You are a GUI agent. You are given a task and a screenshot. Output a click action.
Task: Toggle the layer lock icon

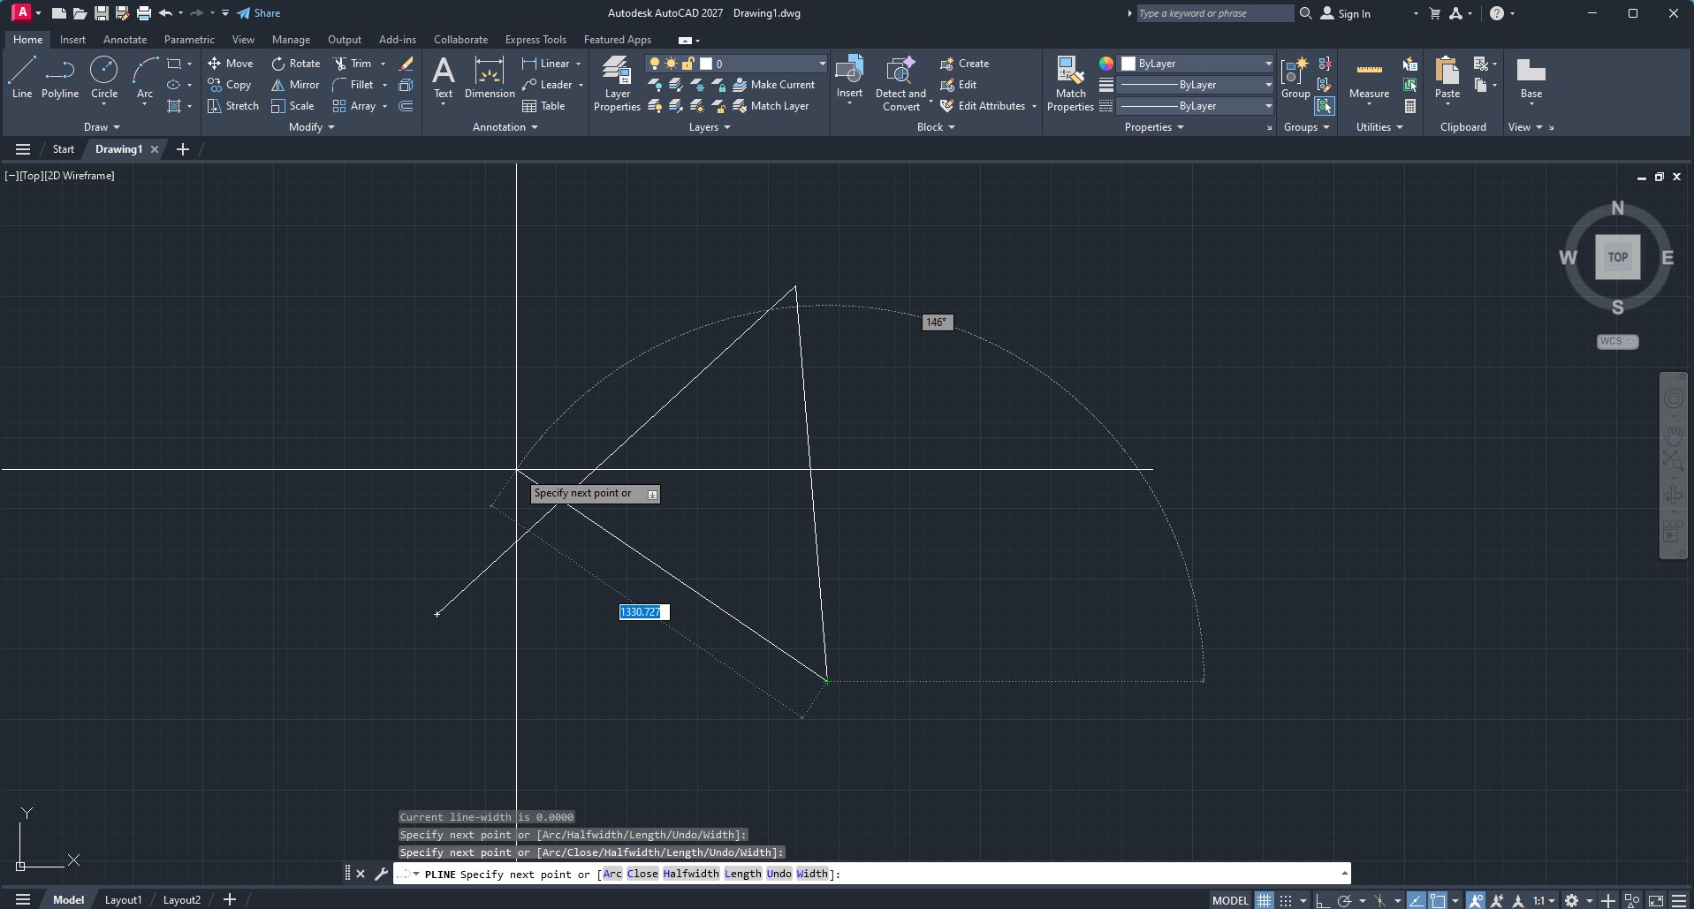(x=688, y=64)
